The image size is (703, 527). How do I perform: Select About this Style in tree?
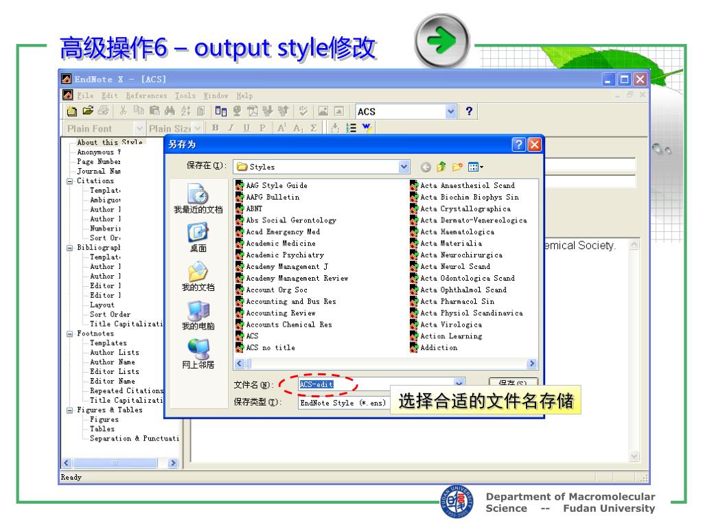(110, 142)
